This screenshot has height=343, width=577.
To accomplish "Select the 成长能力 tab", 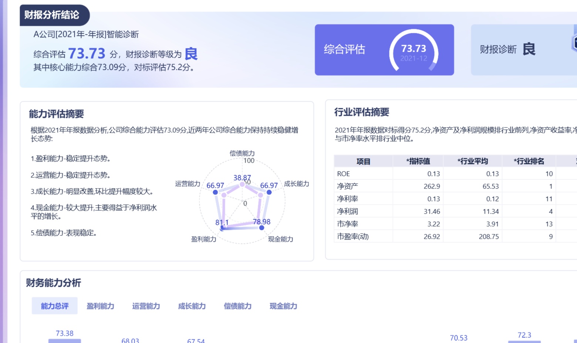I will click(x=192, y=306).
